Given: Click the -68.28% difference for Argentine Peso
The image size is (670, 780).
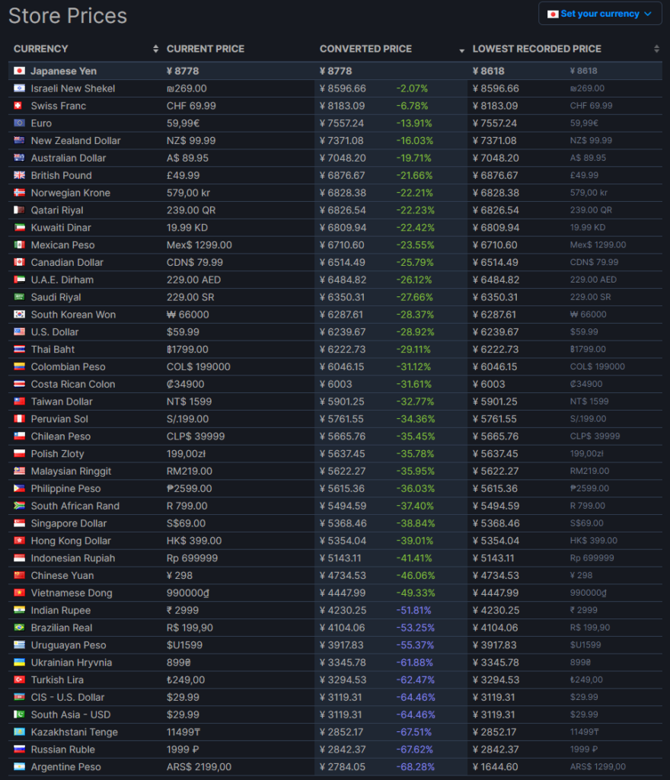Looking at the screenshot, I should coord(413,767).
